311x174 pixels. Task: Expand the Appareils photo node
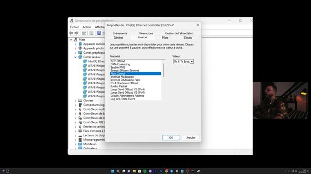click(75, 48)
